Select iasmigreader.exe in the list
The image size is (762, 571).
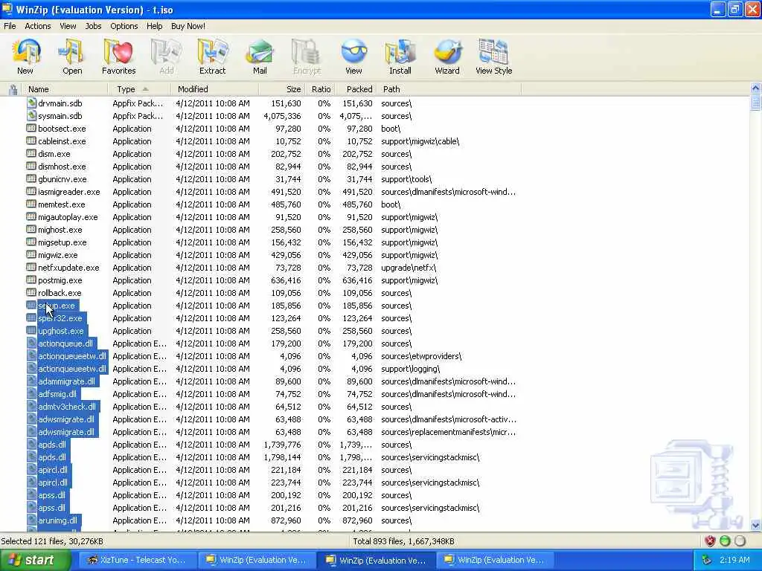(69, 192)
